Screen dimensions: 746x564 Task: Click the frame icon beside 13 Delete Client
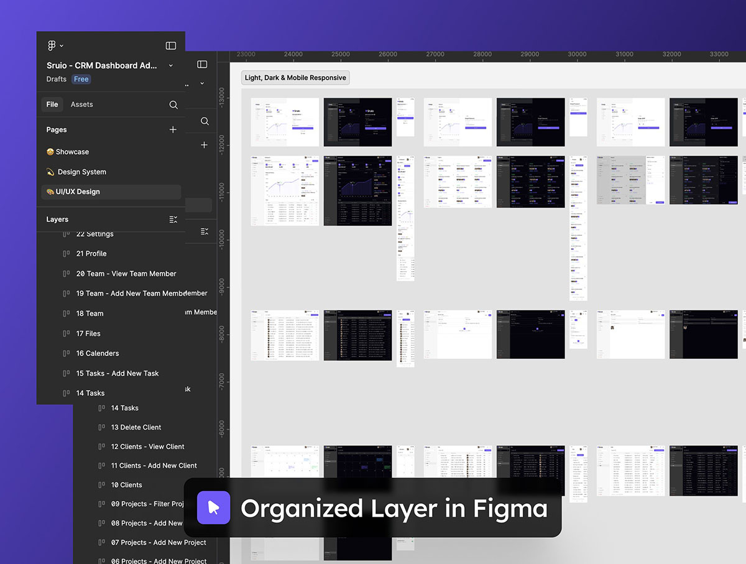coord(101,427)
